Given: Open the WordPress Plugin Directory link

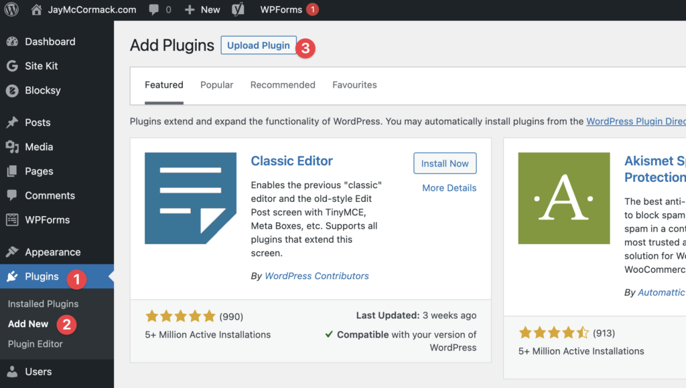Looking at the screenshot, I should [636, 121].
